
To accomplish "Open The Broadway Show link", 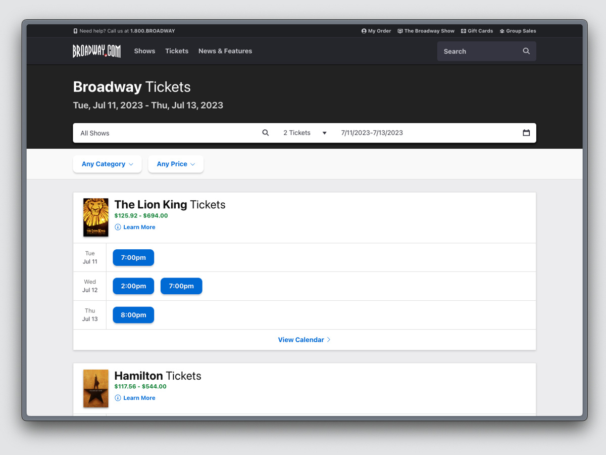I will [x=426, y=31].
